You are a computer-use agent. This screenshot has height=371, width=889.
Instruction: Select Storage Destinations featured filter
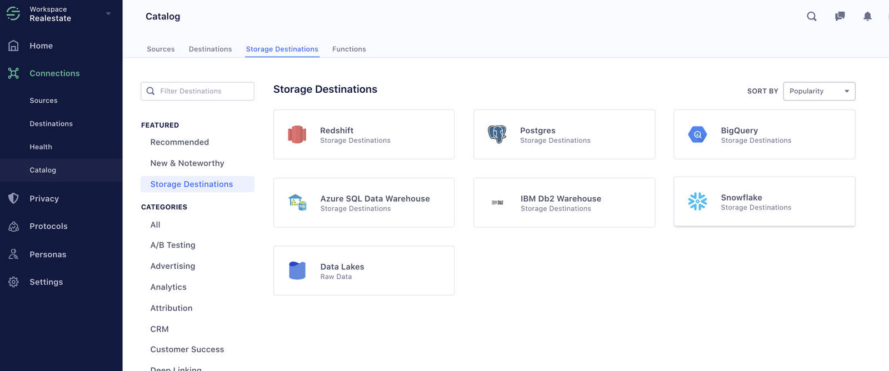198,184
